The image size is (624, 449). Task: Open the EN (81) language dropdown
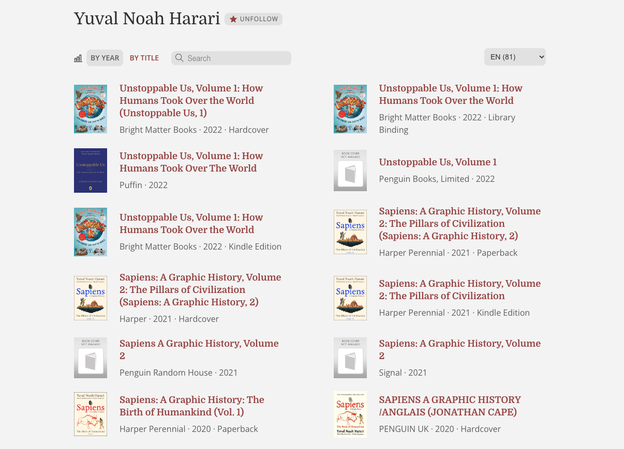515,57
